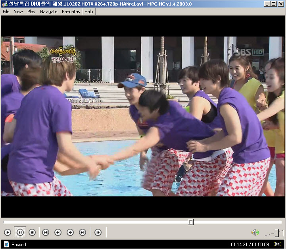Image resolution: width=286 pixels, height=249 pixels.
Task: Mute audio with speaker icon
Action: pos(255,232)
